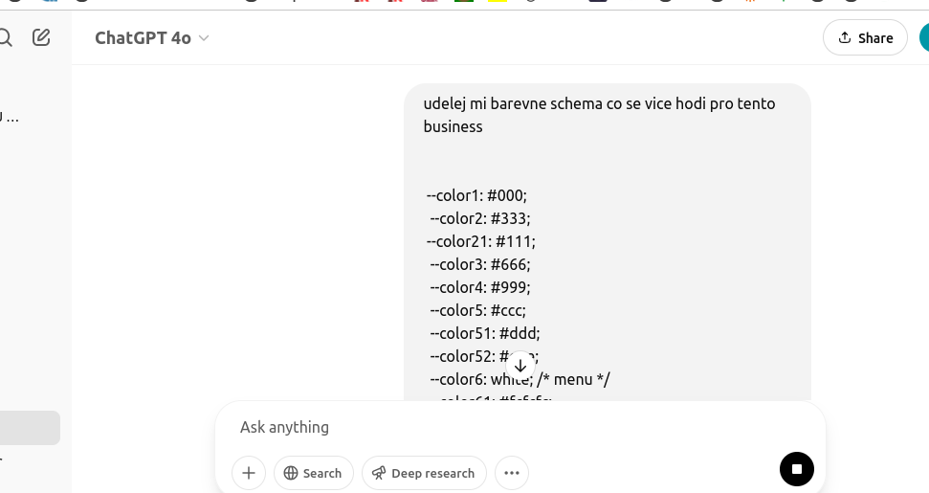Click the Share button
This screenshot has width=929, height=493.
click(x=865, y=38)
